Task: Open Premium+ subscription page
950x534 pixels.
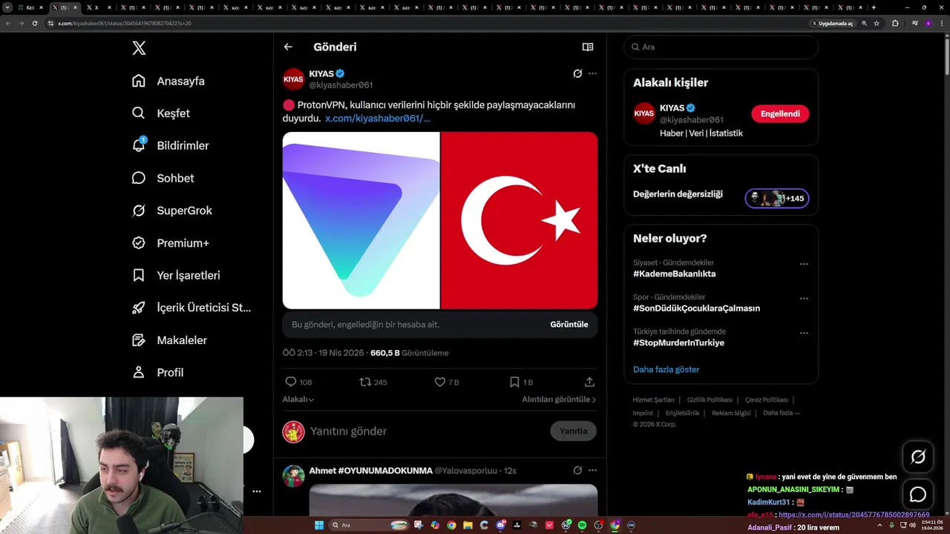Action: coord(171,243)
